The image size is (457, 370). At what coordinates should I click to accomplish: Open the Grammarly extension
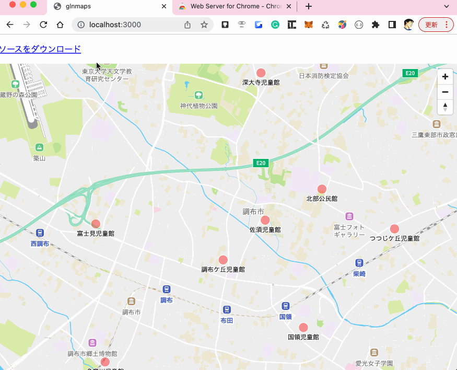275,25
